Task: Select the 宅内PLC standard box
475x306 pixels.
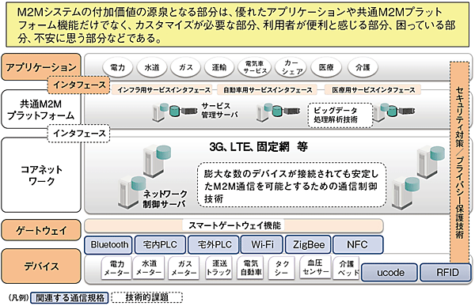Action: click(160, 244)
